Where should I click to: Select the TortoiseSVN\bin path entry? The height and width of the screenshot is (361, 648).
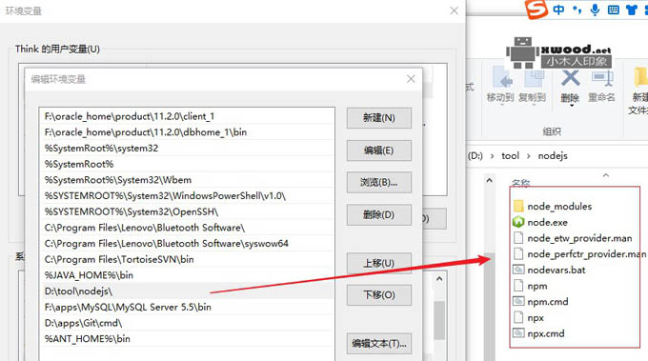pyautogui.click(x=187, y=259)
